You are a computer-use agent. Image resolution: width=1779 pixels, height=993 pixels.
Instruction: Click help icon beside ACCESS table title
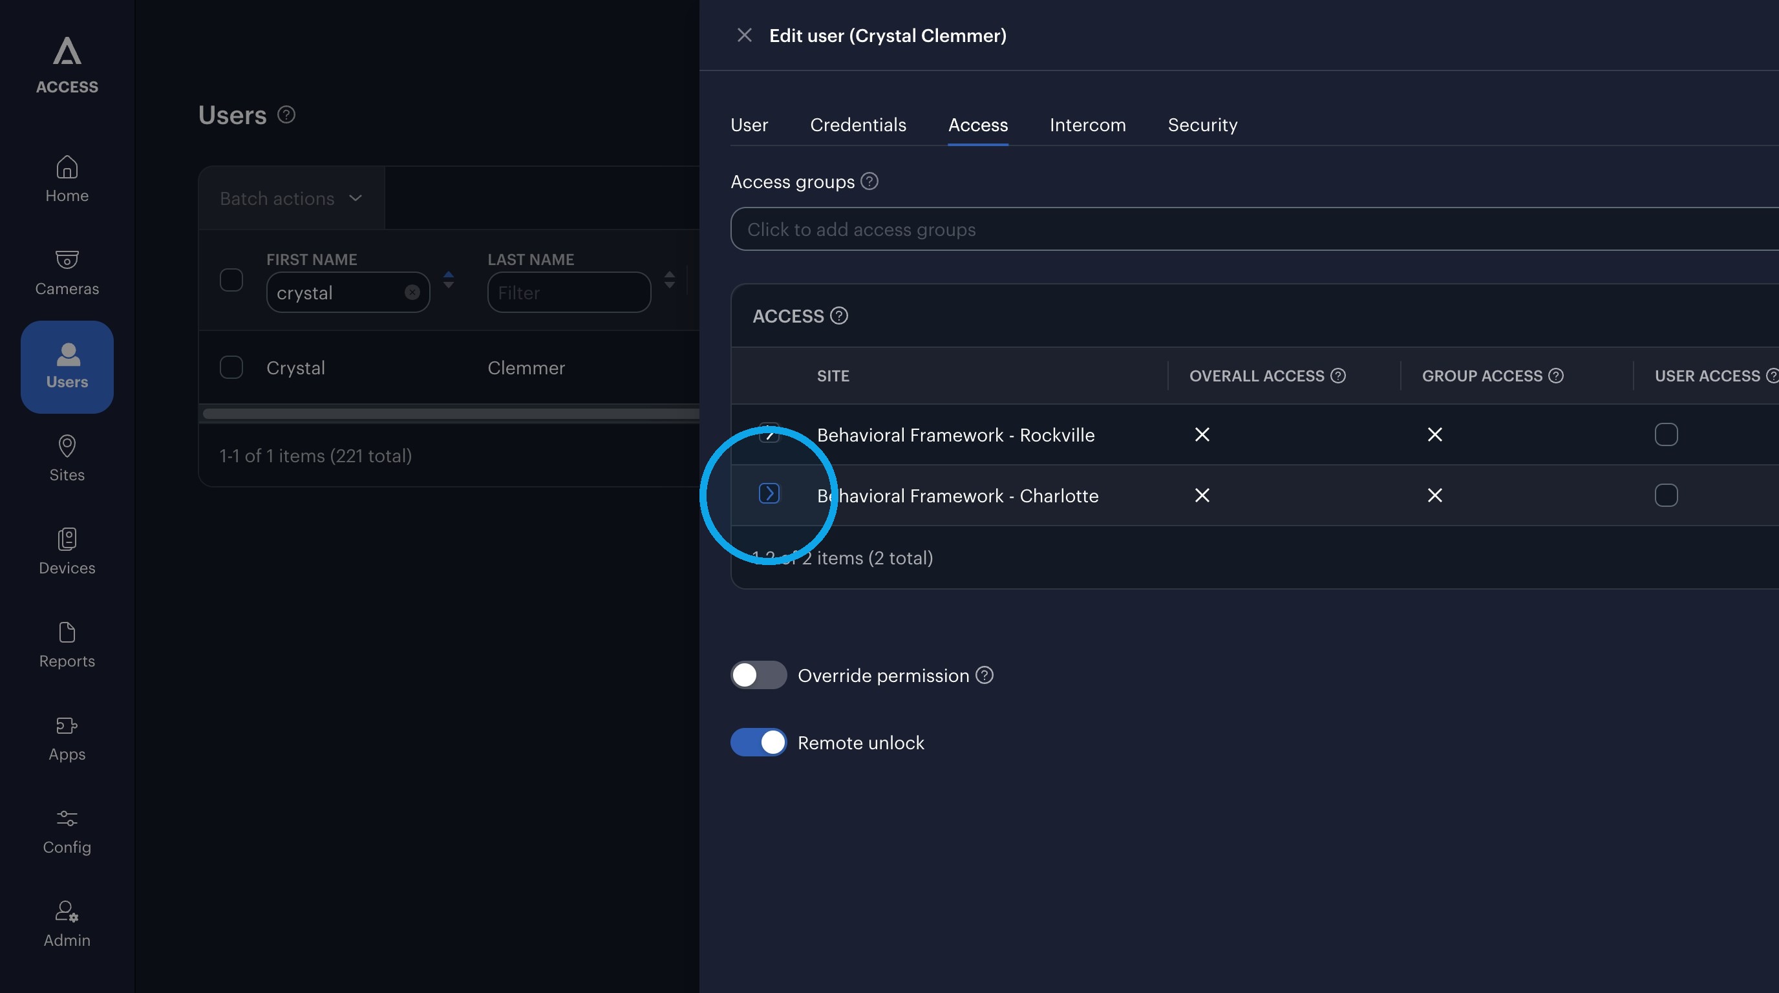click(x=839, y=316)
